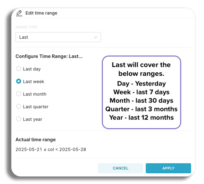This screenshot has width=204, height=184.
Task: Click the Configure Time Range heading
Action: pyautogui.click(x=49, y=57)
